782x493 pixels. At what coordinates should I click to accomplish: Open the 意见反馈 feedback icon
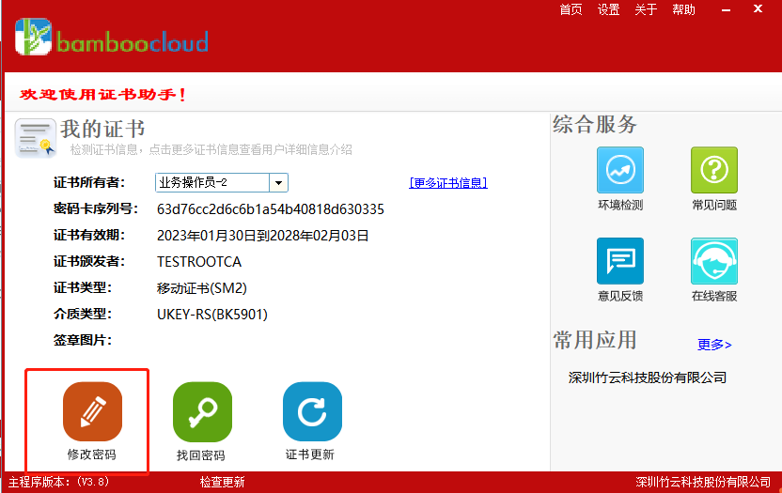click(x=620, y=261)
